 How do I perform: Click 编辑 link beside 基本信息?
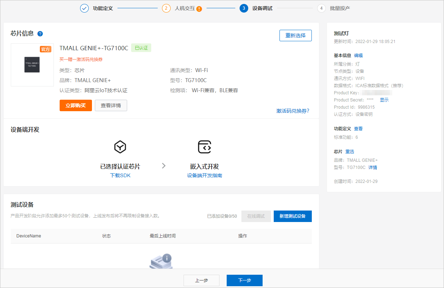(x=359, y=56)
